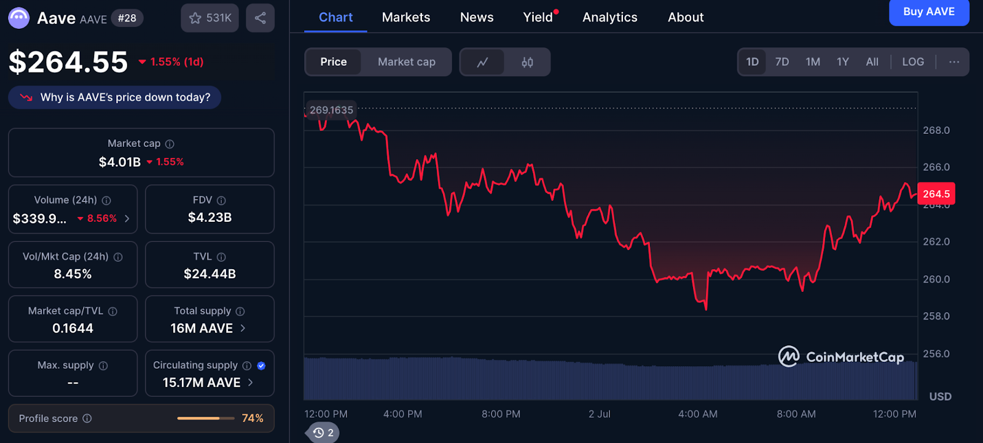Click the 8.45% Vol/Mkt Cap value
Viewport: 983px width, 443px height.
pos(72,274)
